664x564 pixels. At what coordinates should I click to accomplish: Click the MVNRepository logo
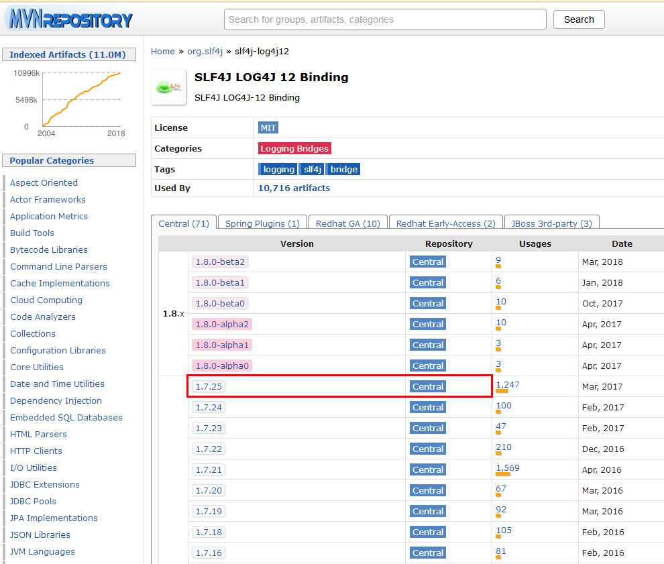click(70, 19)
